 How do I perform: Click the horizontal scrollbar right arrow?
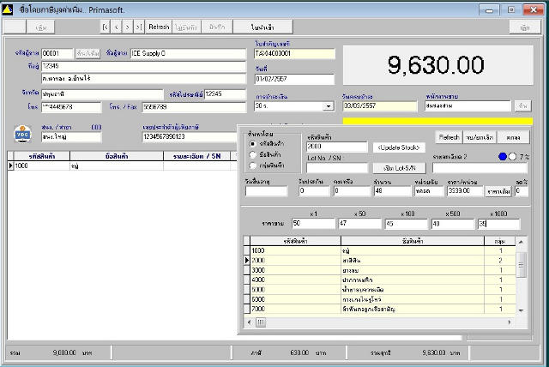click(510, 322)
